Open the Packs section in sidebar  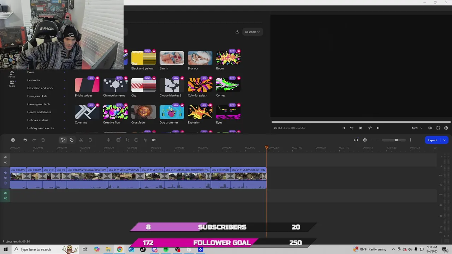(12, 74)
